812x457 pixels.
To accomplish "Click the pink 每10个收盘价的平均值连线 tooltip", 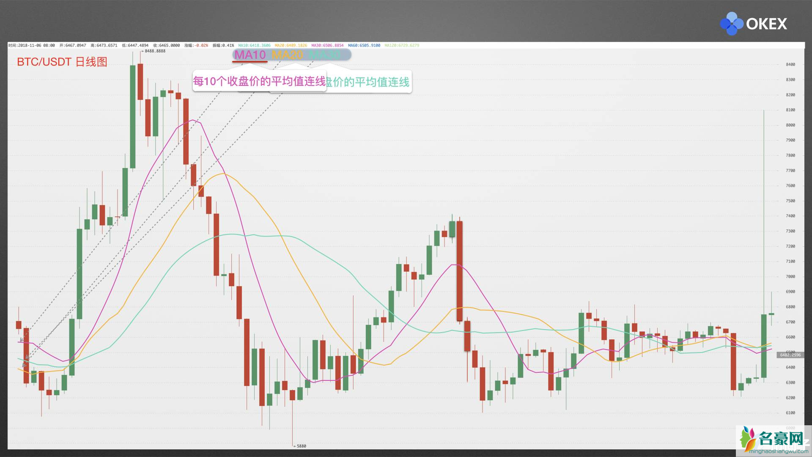I will (x=259, y=81).
